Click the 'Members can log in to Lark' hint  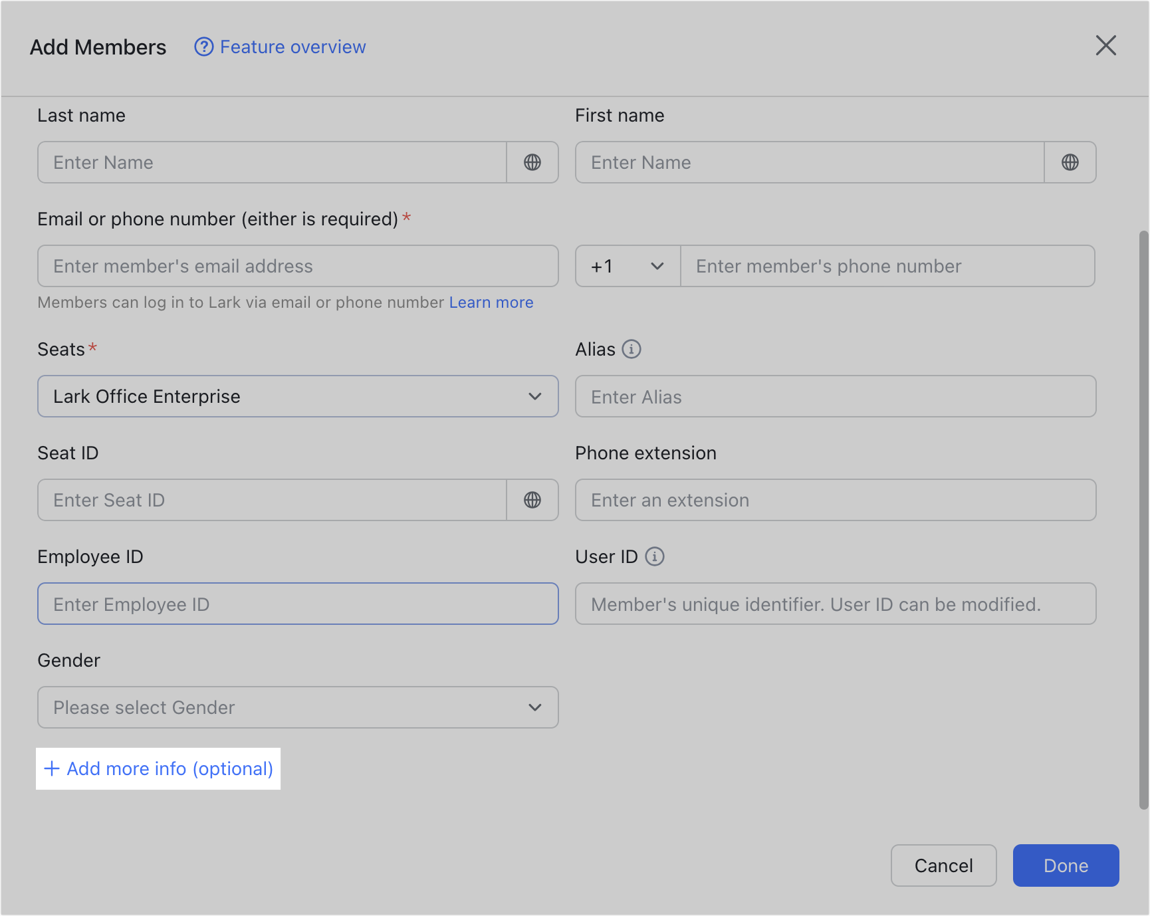click(x=241, y=302)
